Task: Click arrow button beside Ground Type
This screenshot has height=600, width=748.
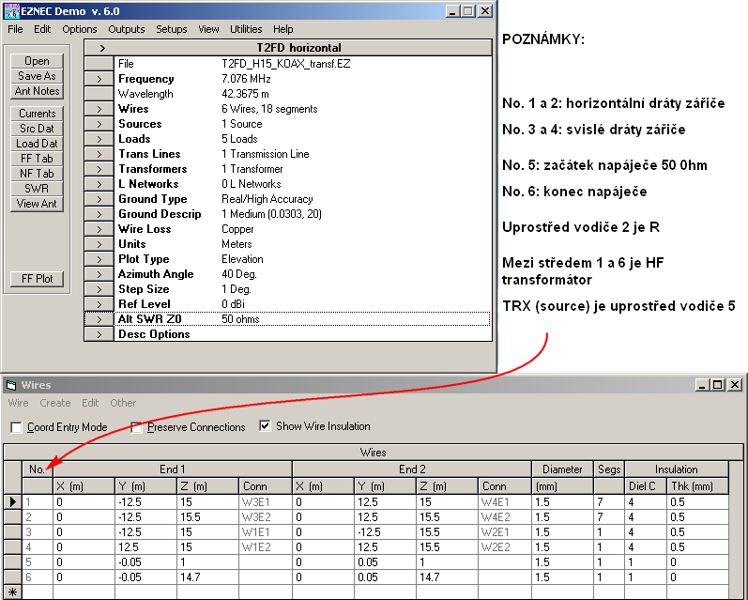Action: click(99, 199)
